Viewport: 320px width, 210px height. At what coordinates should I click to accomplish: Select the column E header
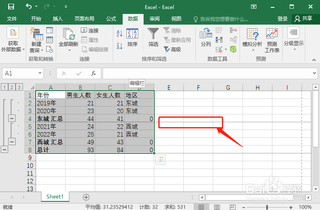(169, 87)
